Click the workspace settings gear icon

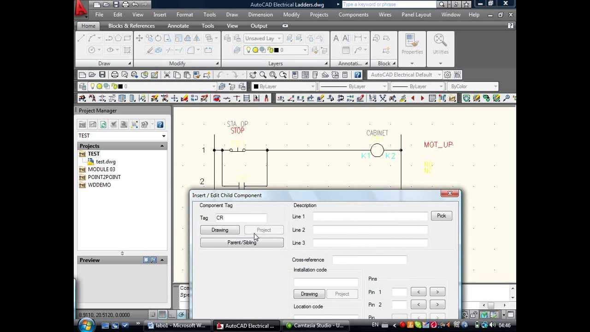point(448,75)
